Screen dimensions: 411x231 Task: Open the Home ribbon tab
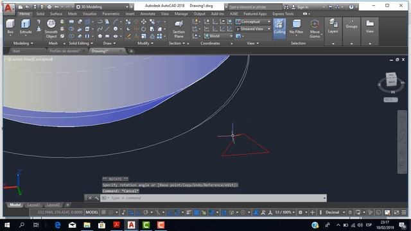(24, 14)
